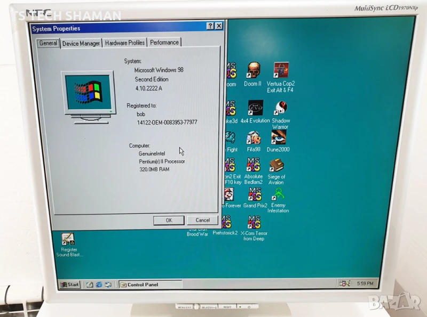This screenshot has width=427, height=317.
Task: Cancel the System Properties dialog
Action: click(x=202, y=220)
